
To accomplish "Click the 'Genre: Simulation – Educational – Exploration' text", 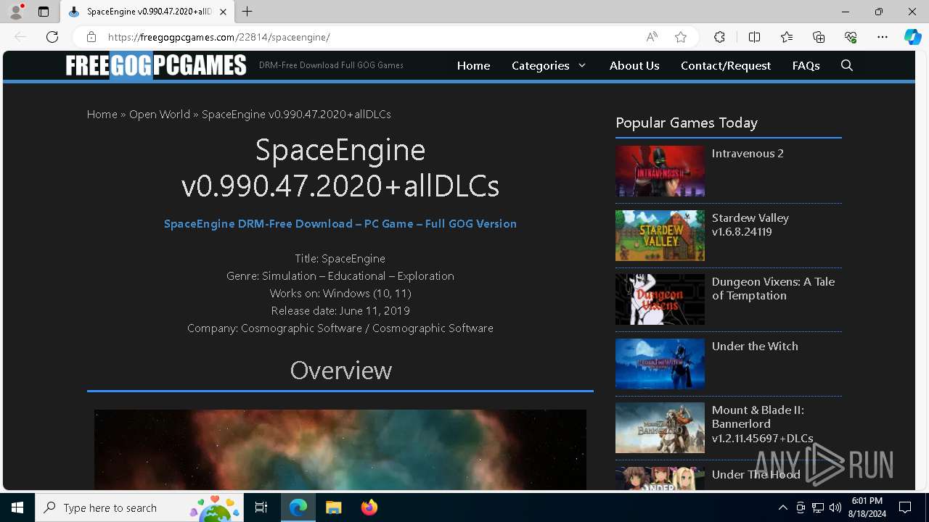I will tap(340, 275).
